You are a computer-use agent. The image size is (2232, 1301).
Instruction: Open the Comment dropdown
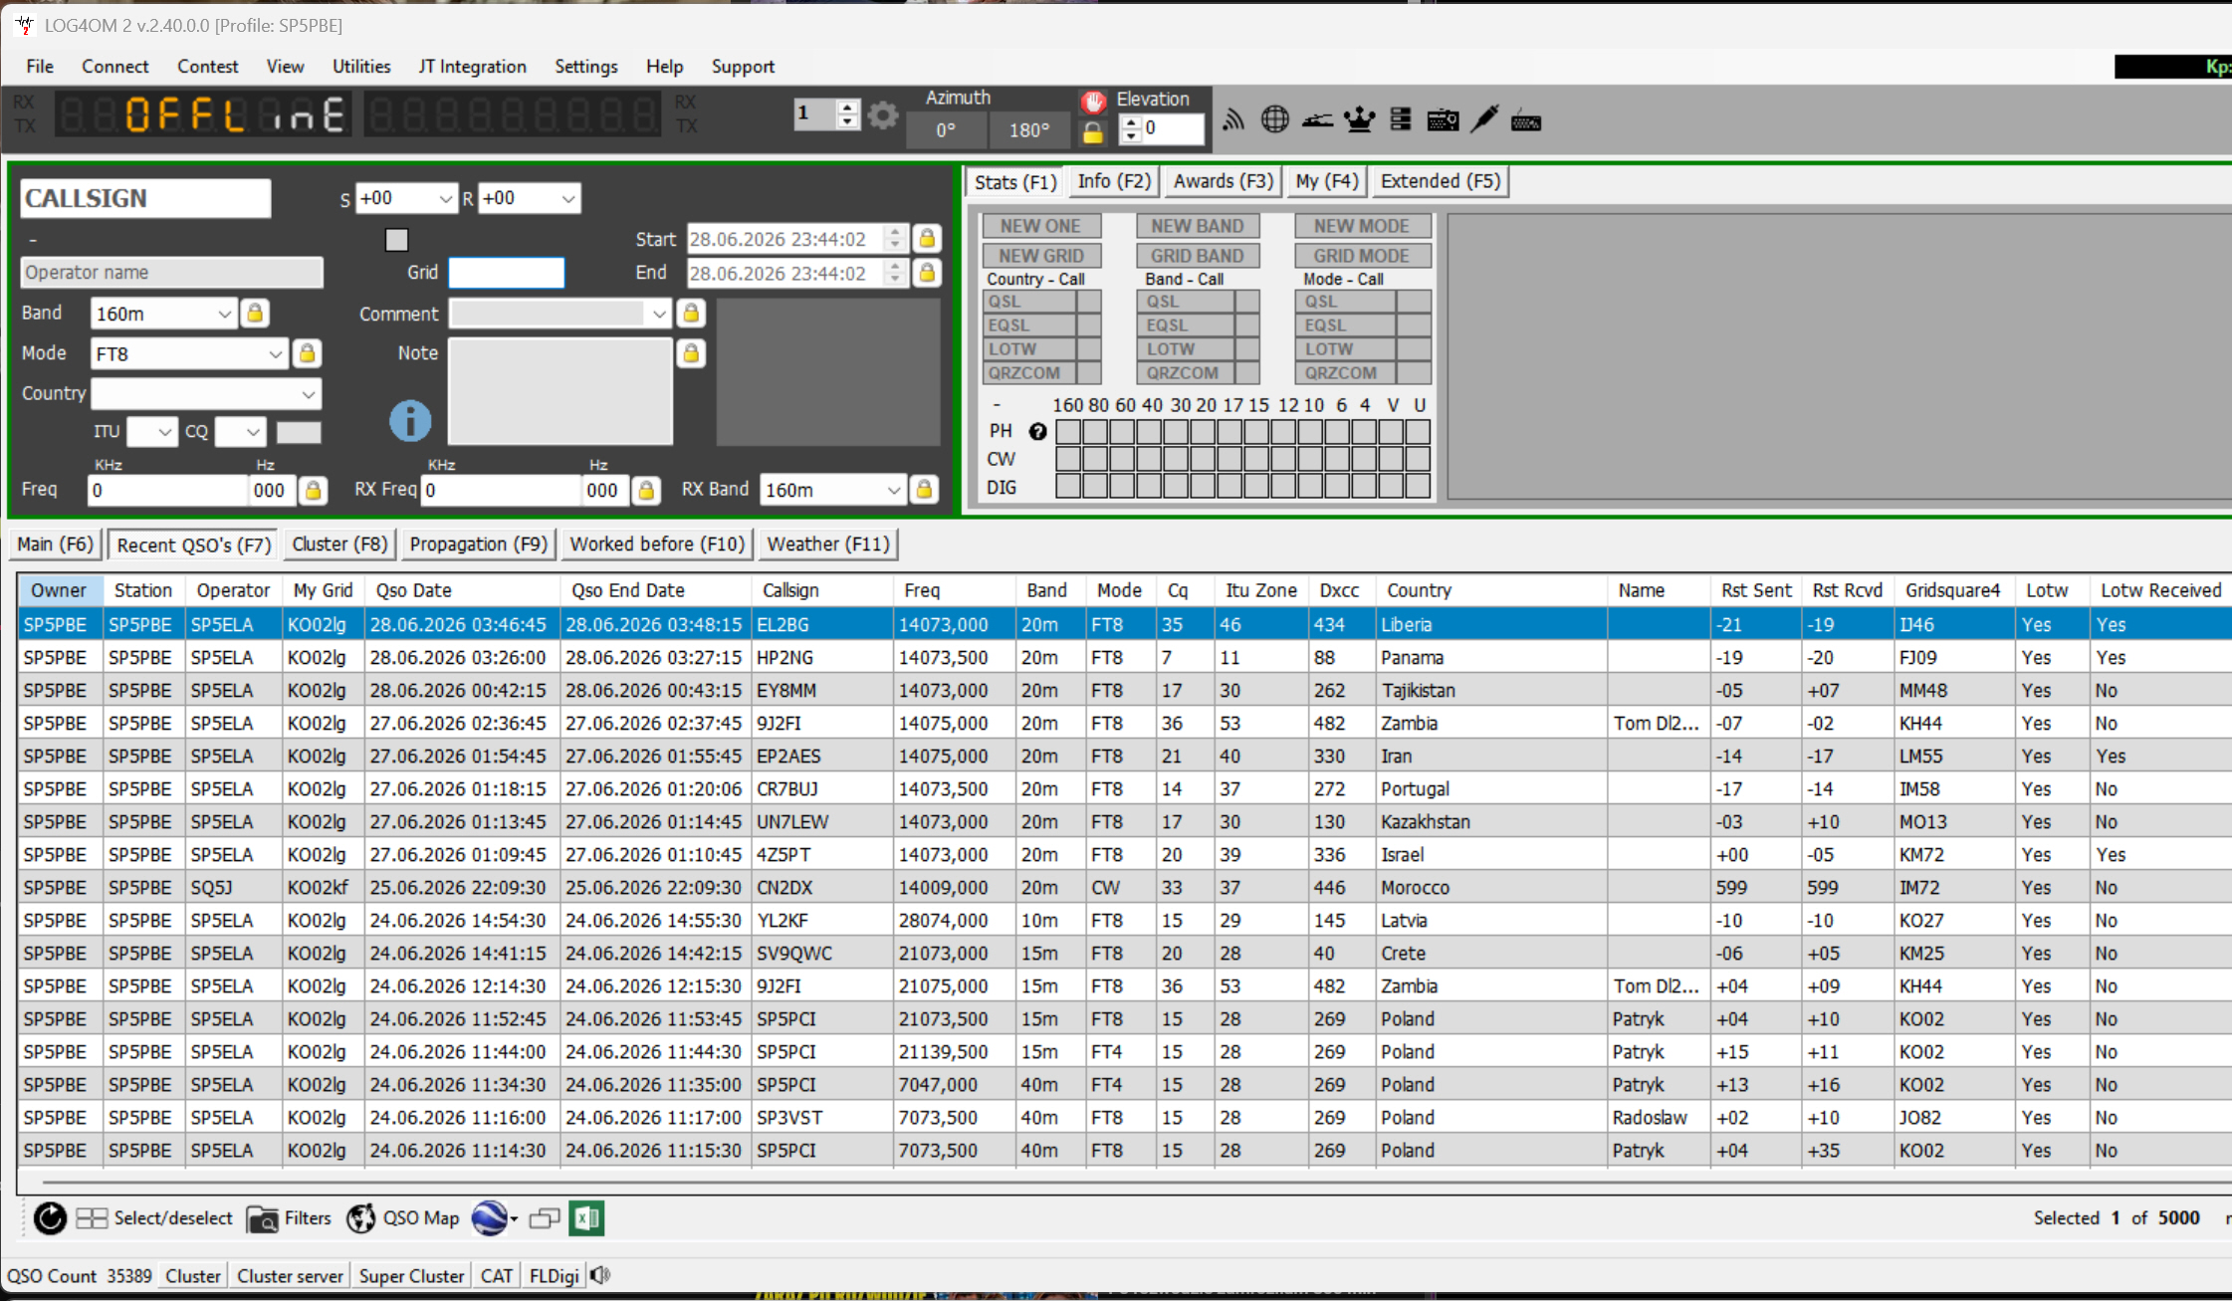[x=659, y=314]
